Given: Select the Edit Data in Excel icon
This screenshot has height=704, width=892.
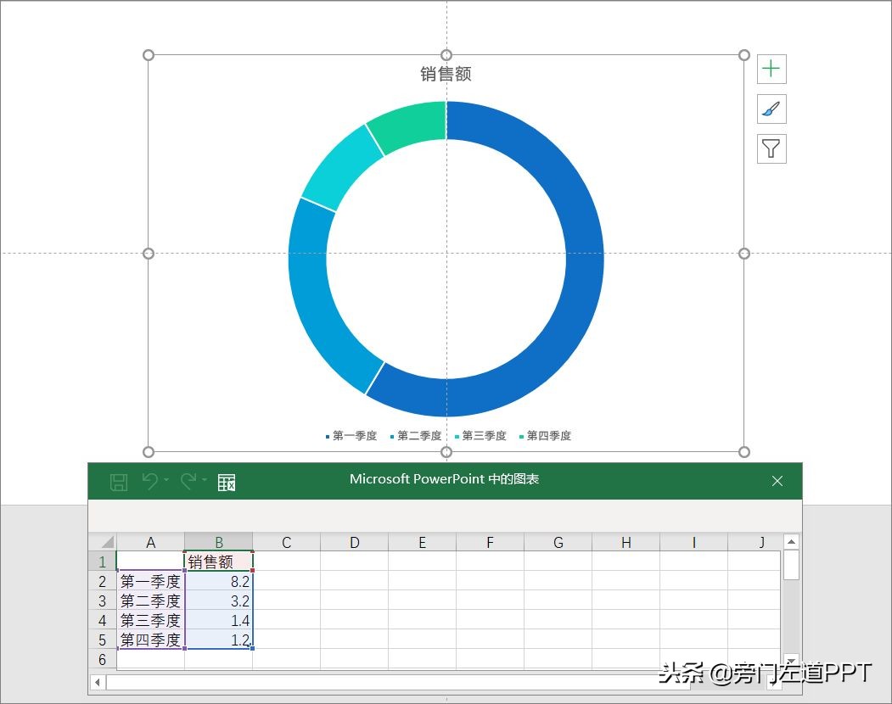Looking at the screenshot, I should tap(226, 481).
